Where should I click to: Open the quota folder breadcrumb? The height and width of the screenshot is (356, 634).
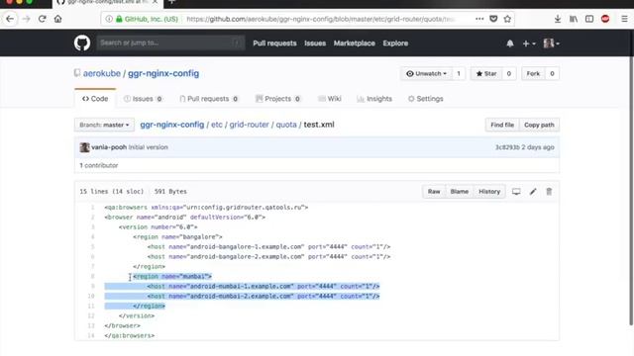click(x=286, y=125)
